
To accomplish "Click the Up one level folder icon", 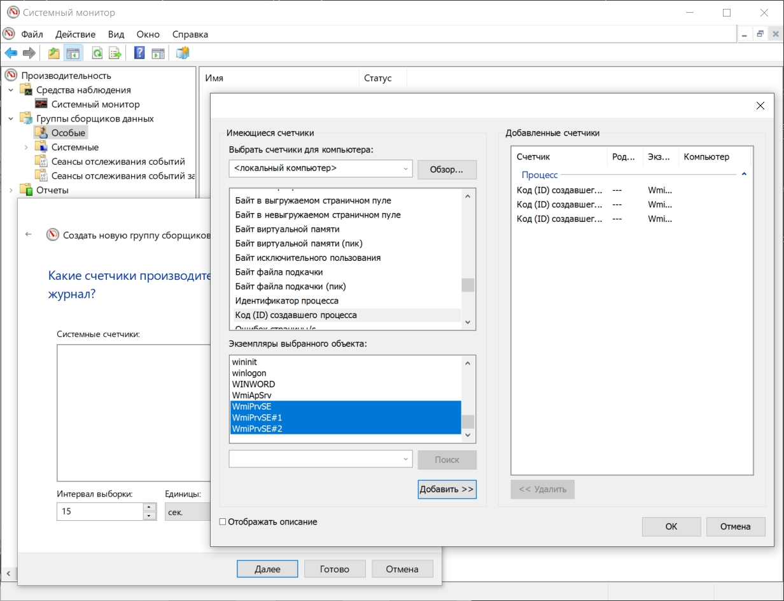I will click(54, 53).
